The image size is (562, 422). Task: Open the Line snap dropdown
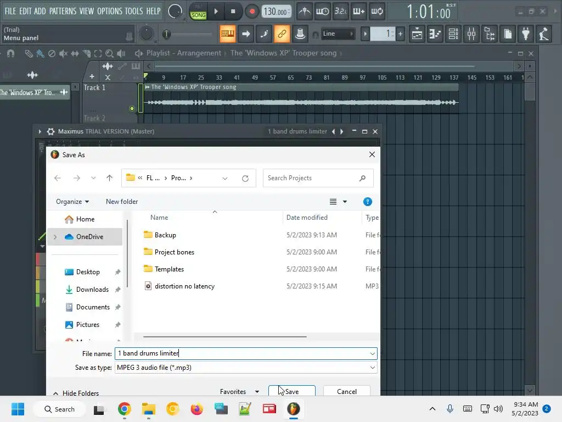(x=338, y=34)
